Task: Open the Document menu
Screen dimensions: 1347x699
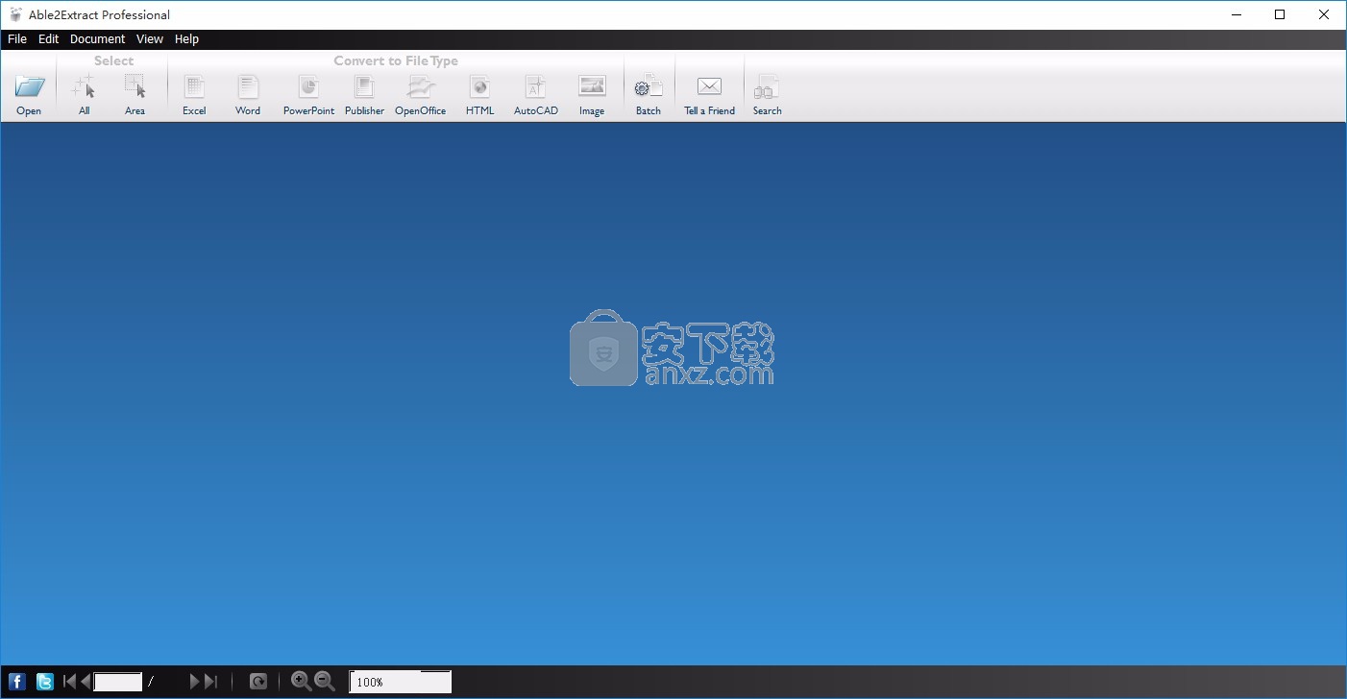Action: tap(98, 39)
